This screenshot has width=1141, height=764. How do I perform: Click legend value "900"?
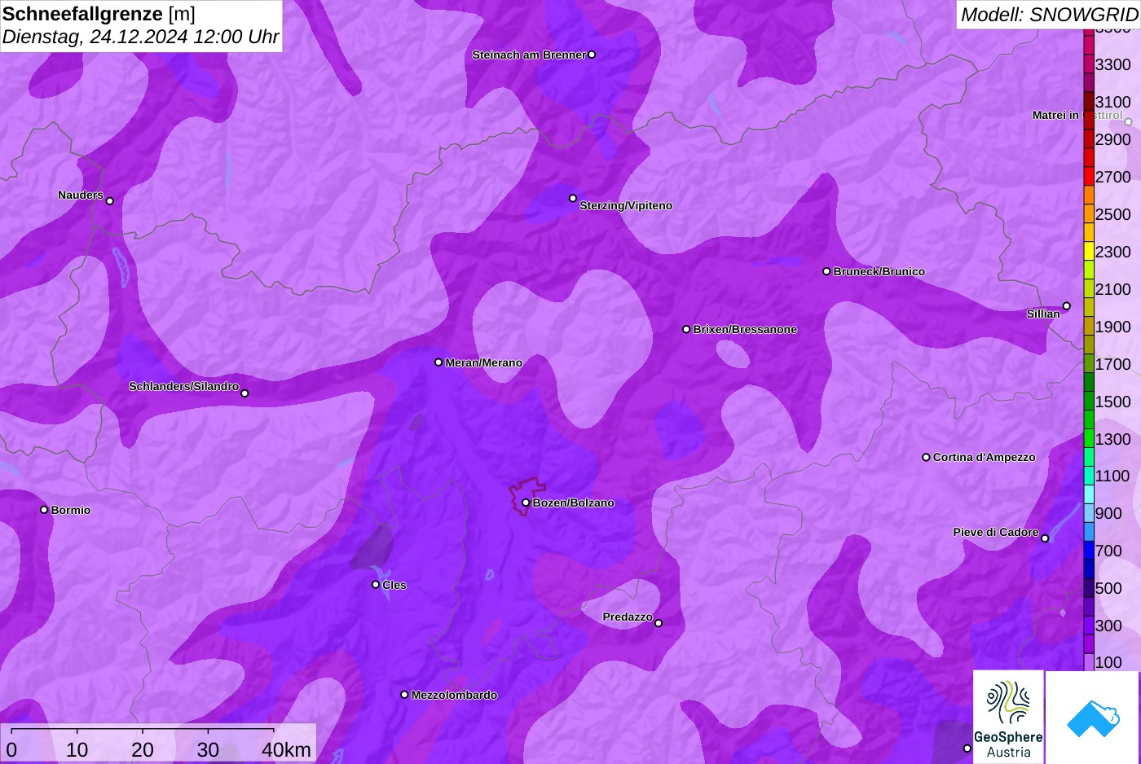click(x=1108, y=513)
